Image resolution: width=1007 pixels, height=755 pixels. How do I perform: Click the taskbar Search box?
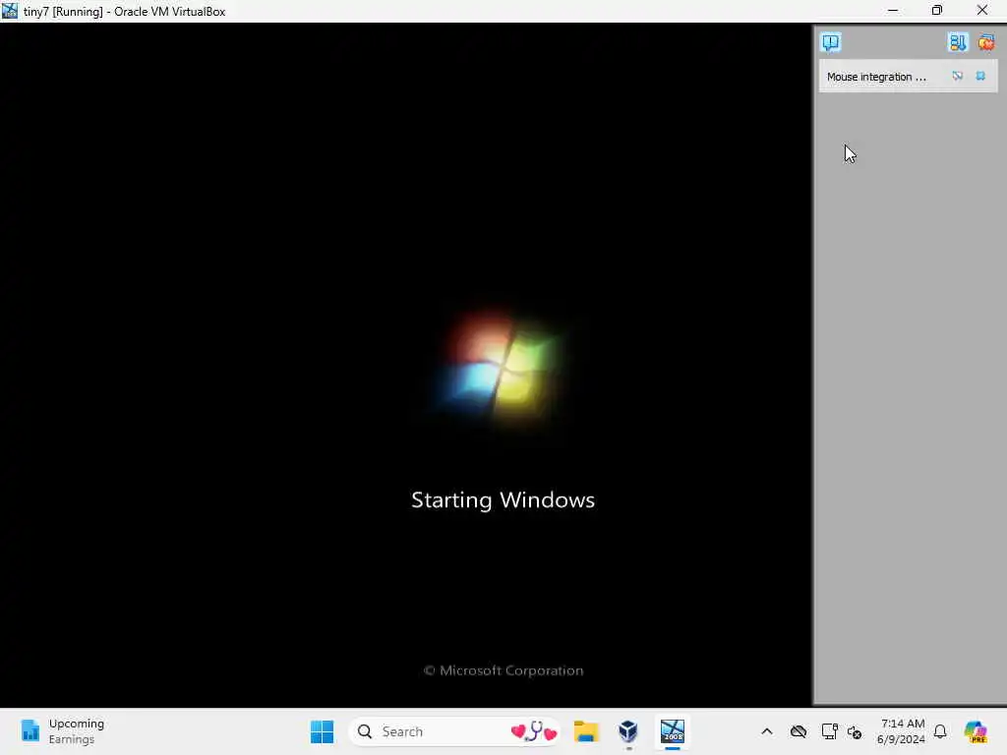tap(454, 731)
